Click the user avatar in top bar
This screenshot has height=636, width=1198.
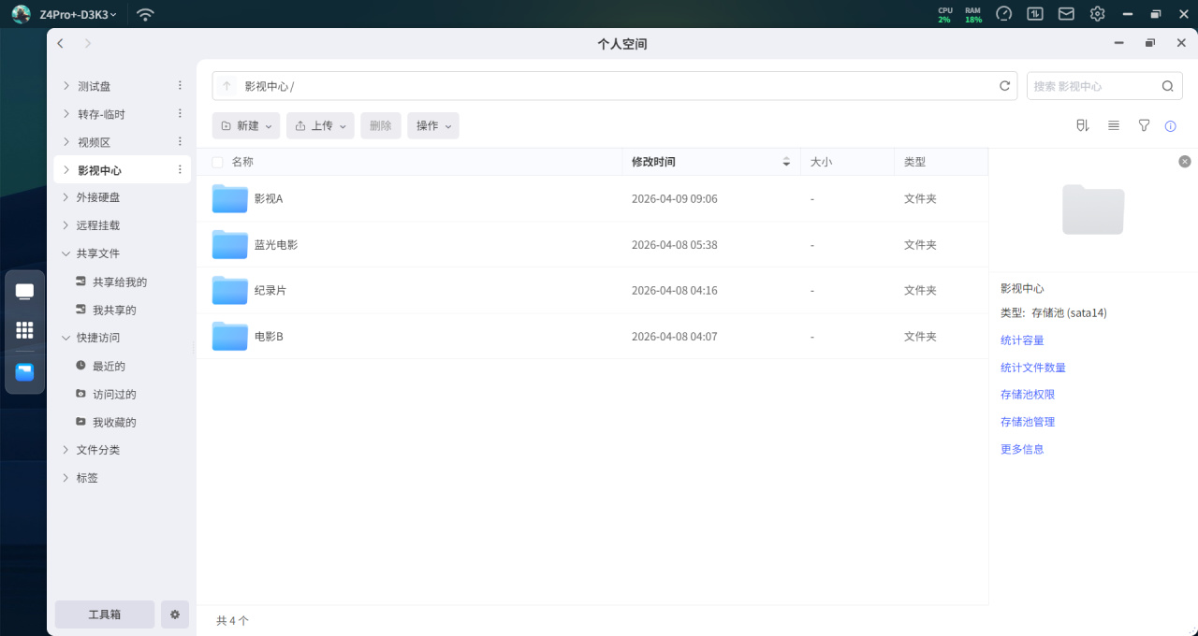(22, 14)
